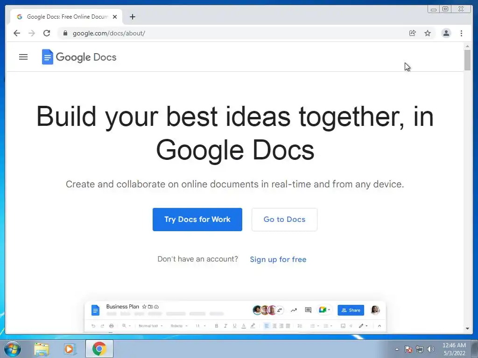The height and width of the screenshot is (358, 478).
Task: Open Windows Explorer from the taskbar
Action: pos(42,349)
